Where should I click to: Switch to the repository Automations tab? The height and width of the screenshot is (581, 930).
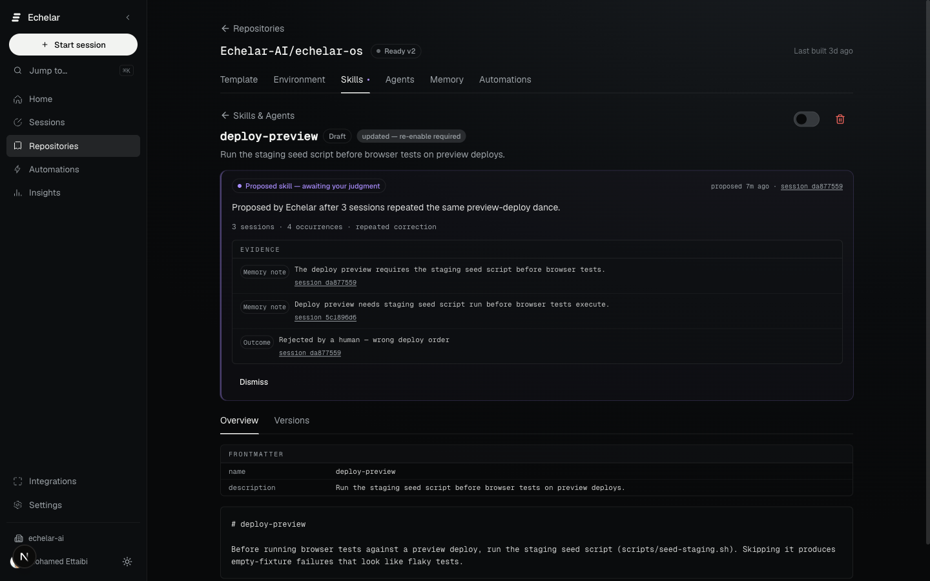click(x=505, y=79)
